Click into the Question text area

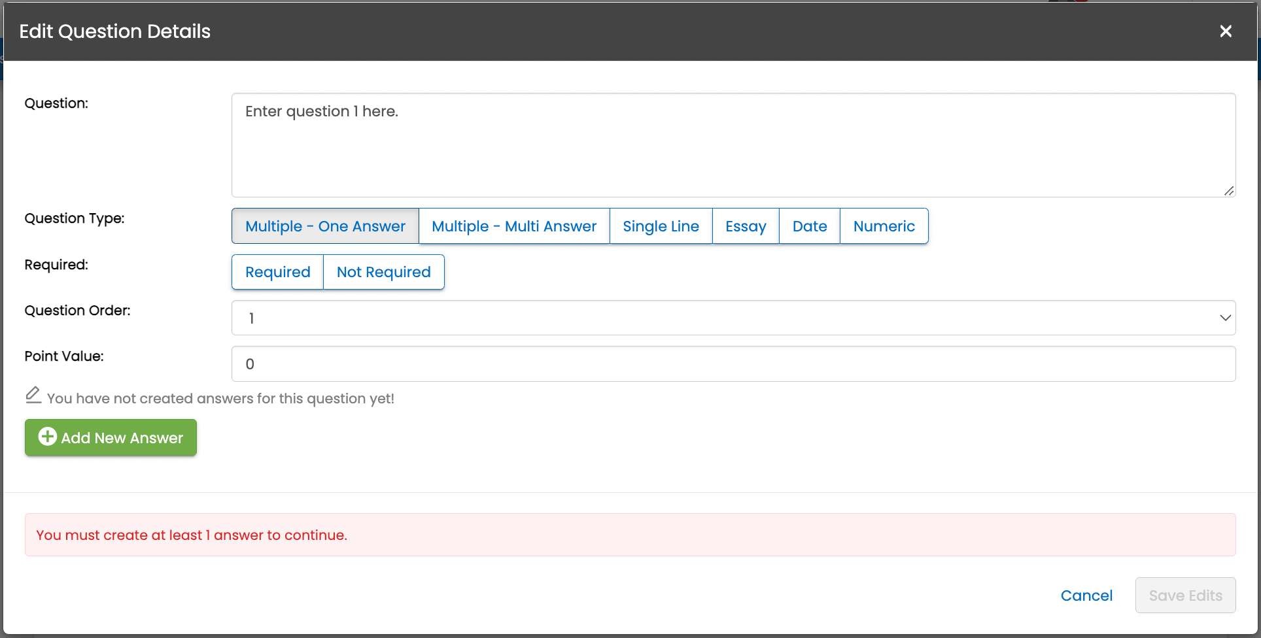tap(733, 145)
